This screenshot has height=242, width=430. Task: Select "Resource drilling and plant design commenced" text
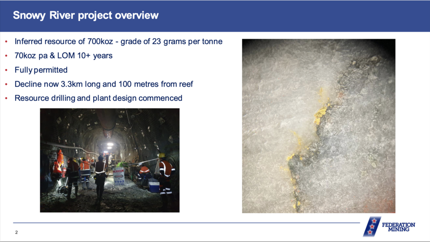(x=98, y=98)
